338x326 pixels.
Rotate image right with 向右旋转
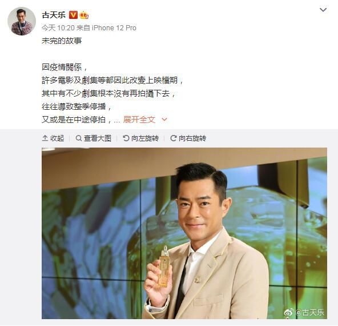[188, 138]
